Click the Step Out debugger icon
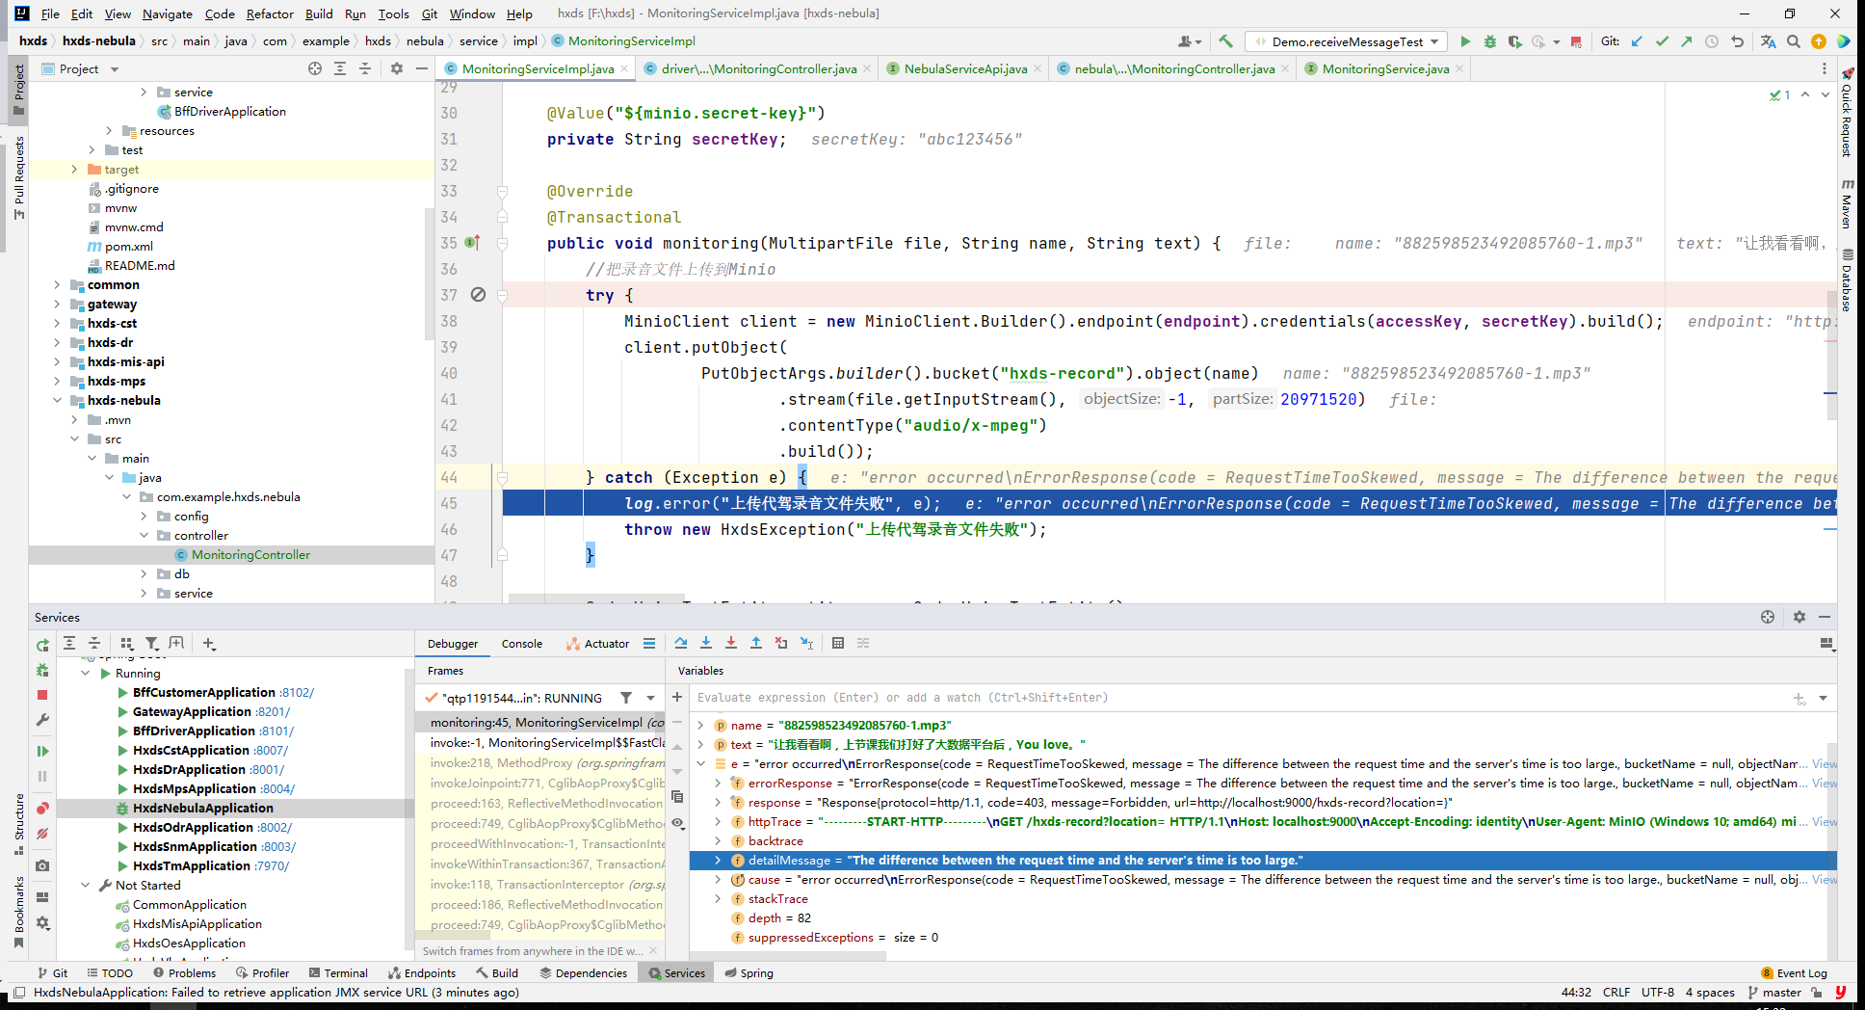This screenshot has height=1010, width=1865. click(x=756, y=643)
